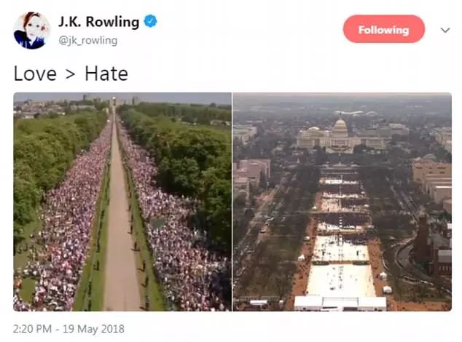
Task: Click the greater-than symbol in tweet text
Action: (71, 74)
